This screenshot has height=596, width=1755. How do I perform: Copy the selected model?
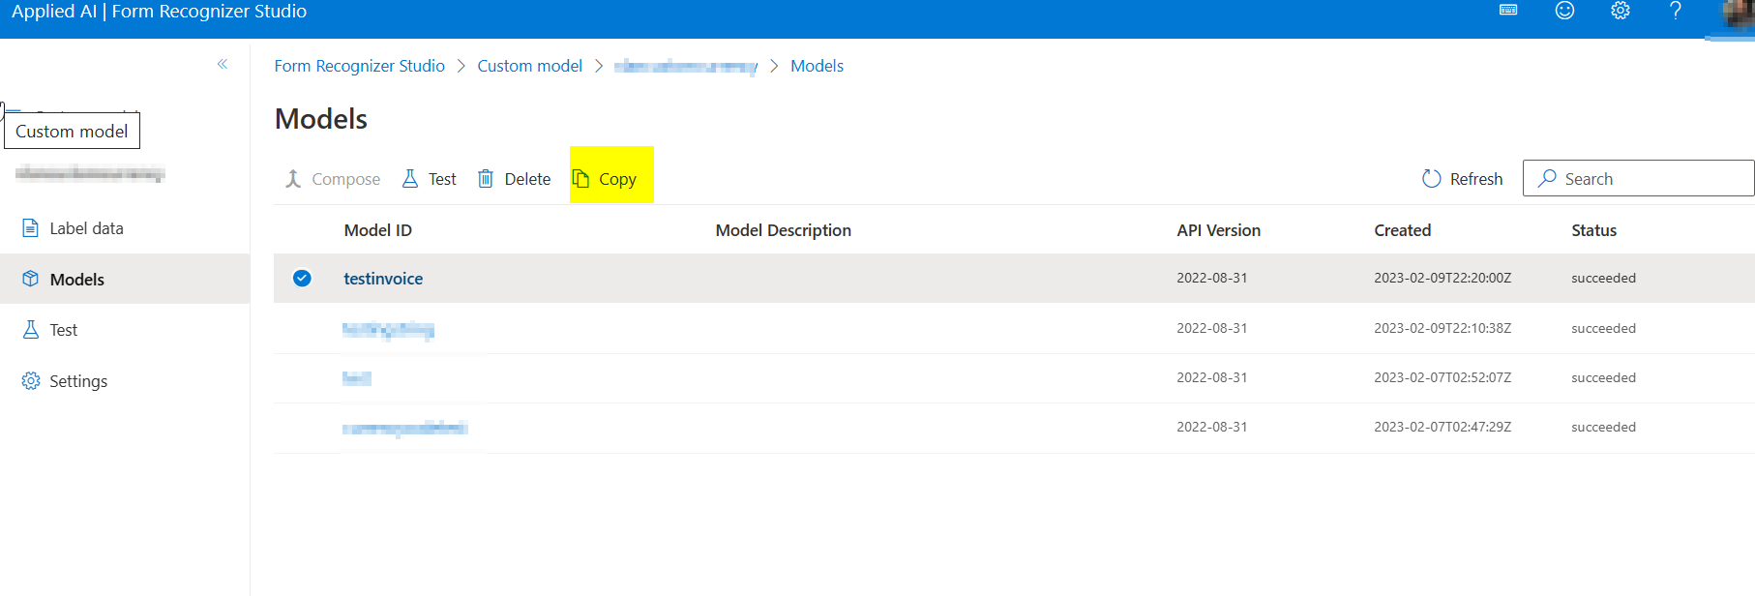coord(604,179)
